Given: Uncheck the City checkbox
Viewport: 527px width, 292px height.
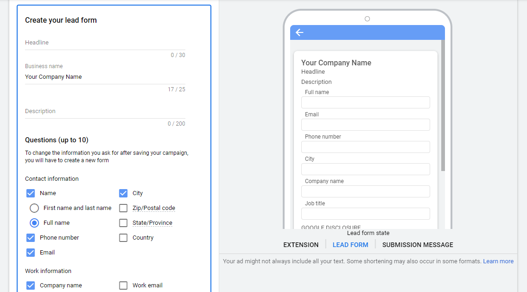Looking at the screenshot, I should [x=123, y=193].
